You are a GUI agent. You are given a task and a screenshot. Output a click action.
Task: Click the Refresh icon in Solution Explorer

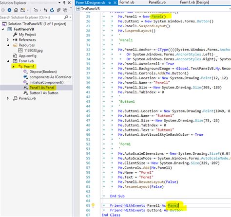click(52, 10)
